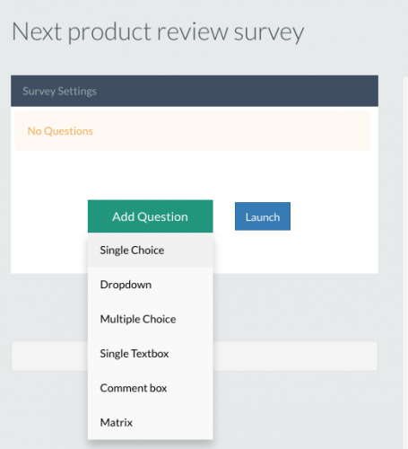Open the Survey Settings header bar
Screen dimensions: 408x449
pyautogui.click(x=195, y=91)
